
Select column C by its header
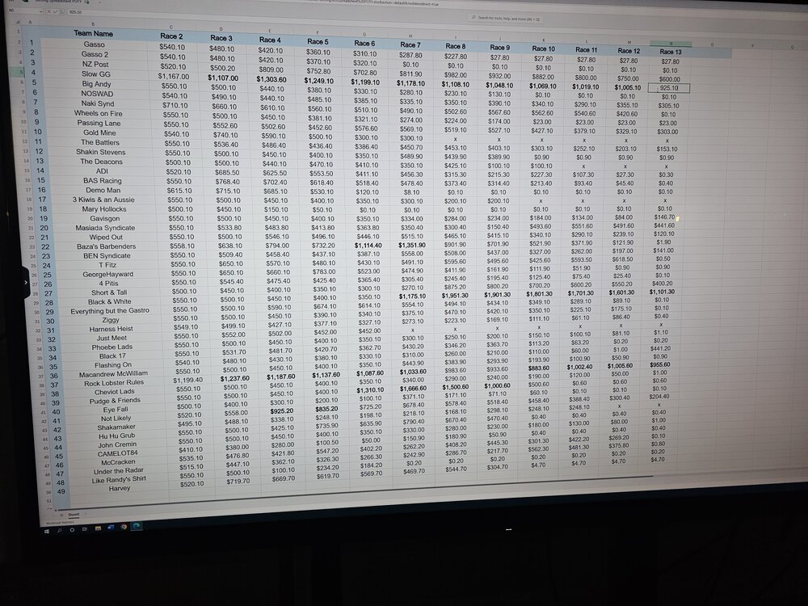pyautogui.click(x=170, y=27)
